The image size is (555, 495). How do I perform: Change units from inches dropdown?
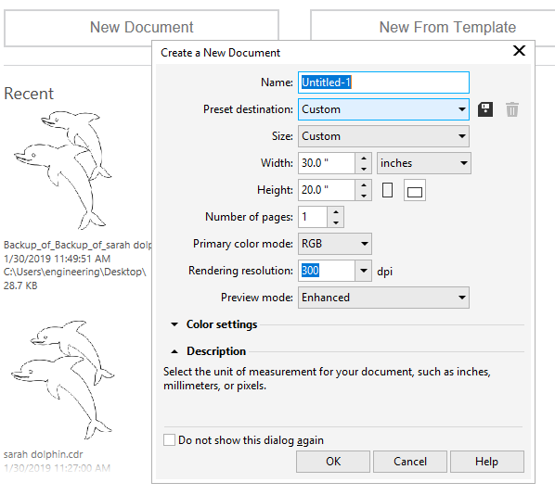(x=424, y=163)
